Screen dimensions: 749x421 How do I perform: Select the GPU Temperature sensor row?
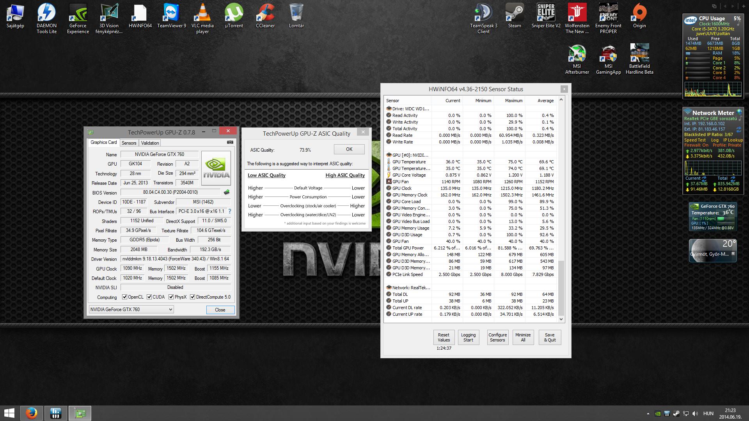click(471, 162)
